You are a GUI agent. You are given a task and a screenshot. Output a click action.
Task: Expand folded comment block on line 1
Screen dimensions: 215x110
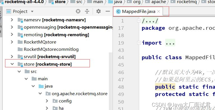pyautogui.click(x=139, y=21)
